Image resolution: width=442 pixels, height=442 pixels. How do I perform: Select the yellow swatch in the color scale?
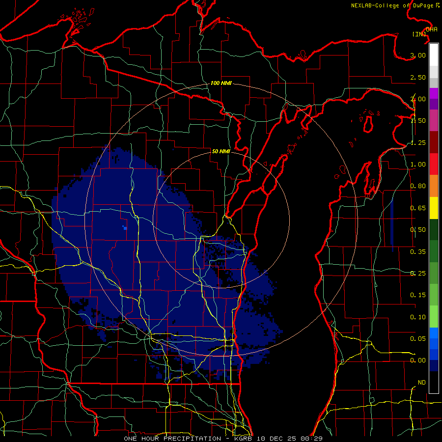434,208
